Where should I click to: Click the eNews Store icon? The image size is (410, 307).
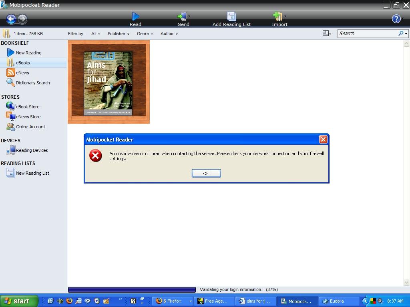coord(10,116)
